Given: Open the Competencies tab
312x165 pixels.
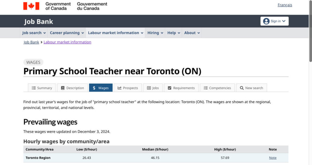Looking at the screenshot, I should click(217, 88).
